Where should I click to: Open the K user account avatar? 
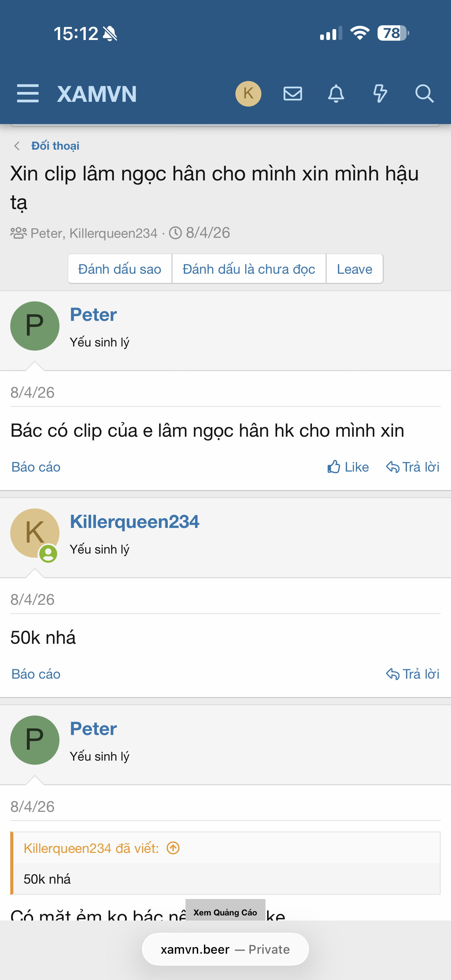point(248,94)
